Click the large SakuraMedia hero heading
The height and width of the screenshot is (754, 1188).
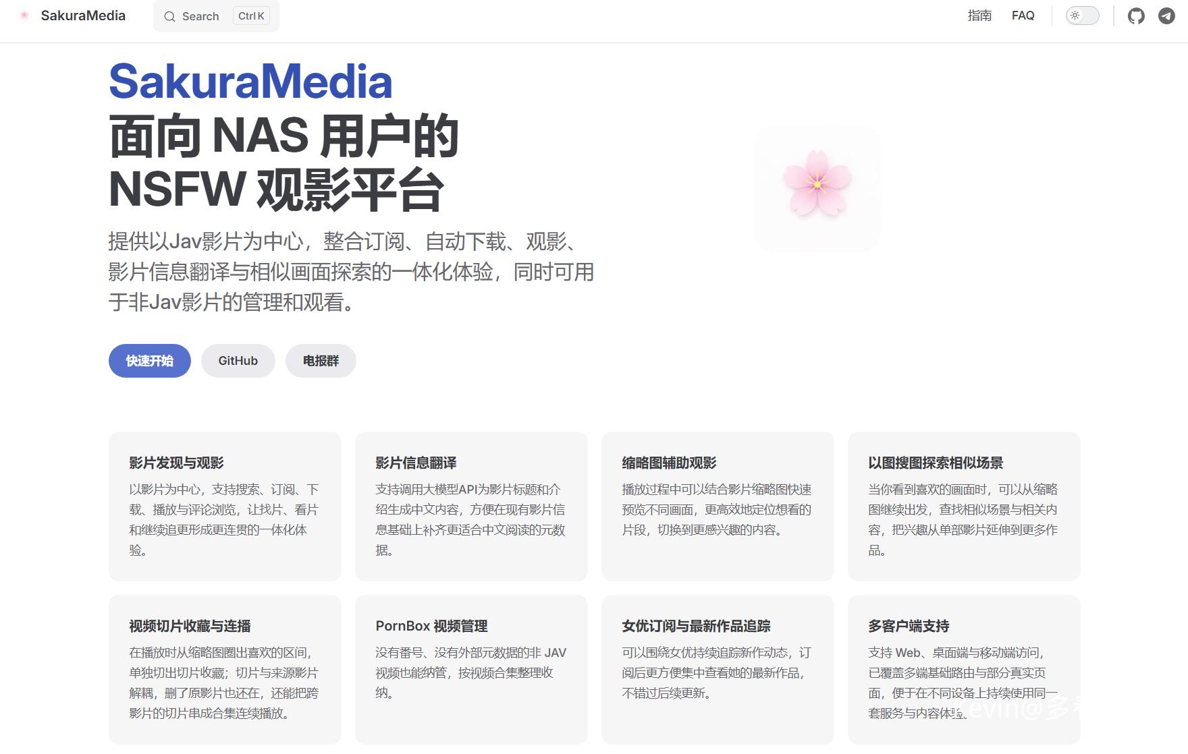pos(250,82)
